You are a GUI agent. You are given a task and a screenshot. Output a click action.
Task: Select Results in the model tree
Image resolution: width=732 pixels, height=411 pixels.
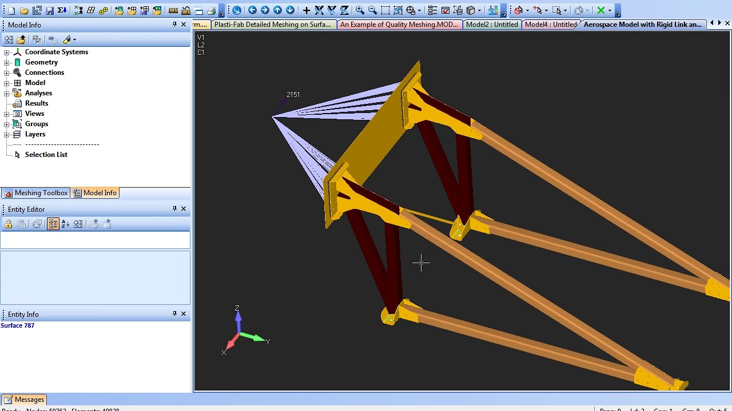point(37,103)
